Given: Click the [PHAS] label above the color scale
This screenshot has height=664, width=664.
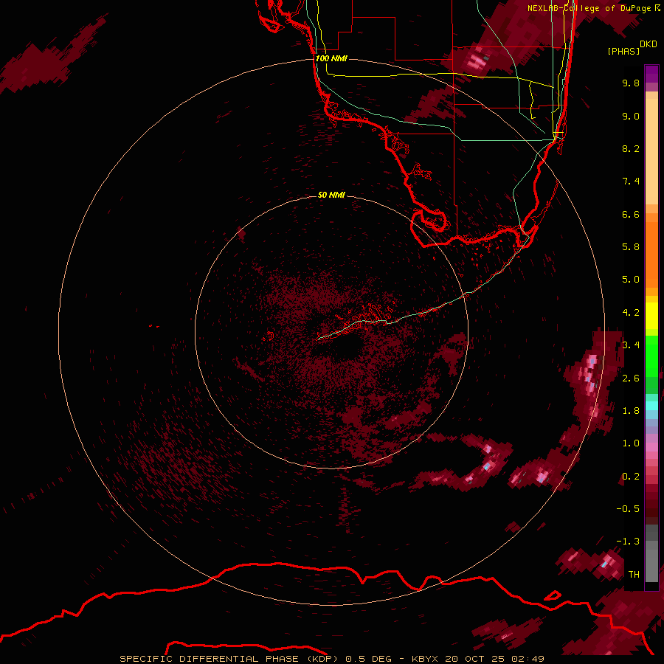Looking at the screenshot, I should (623, 51).
